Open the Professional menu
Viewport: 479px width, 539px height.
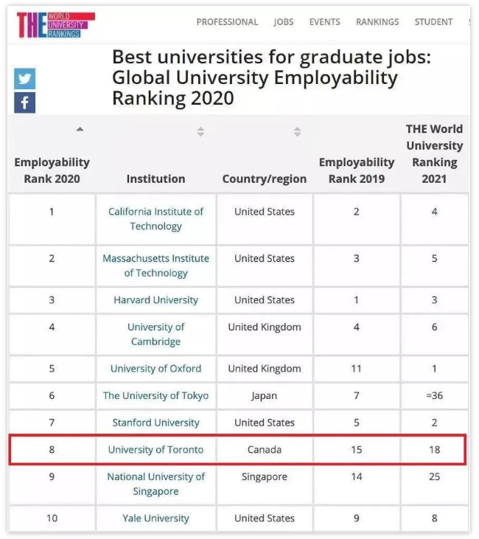click(227, 22)
